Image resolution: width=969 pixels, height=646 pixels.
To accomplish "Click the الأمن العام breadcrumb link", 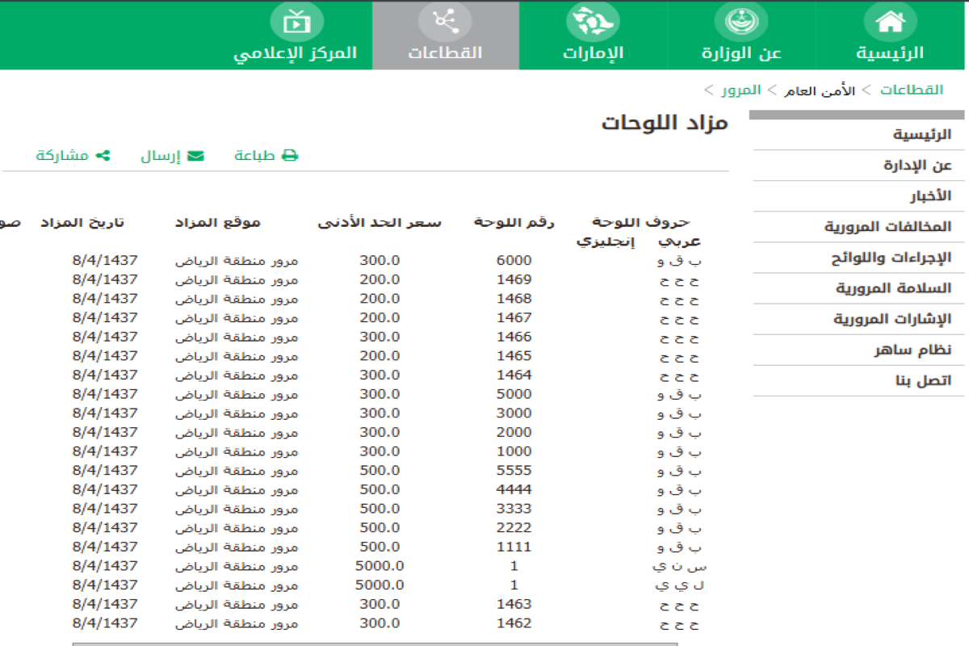I will (x=820, y=90).
